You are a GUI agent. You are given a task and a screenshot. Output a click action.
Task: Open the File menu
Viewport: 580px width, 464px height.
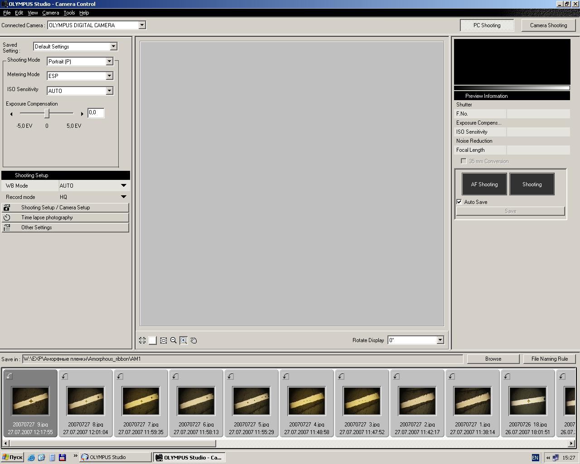point(7,13)
